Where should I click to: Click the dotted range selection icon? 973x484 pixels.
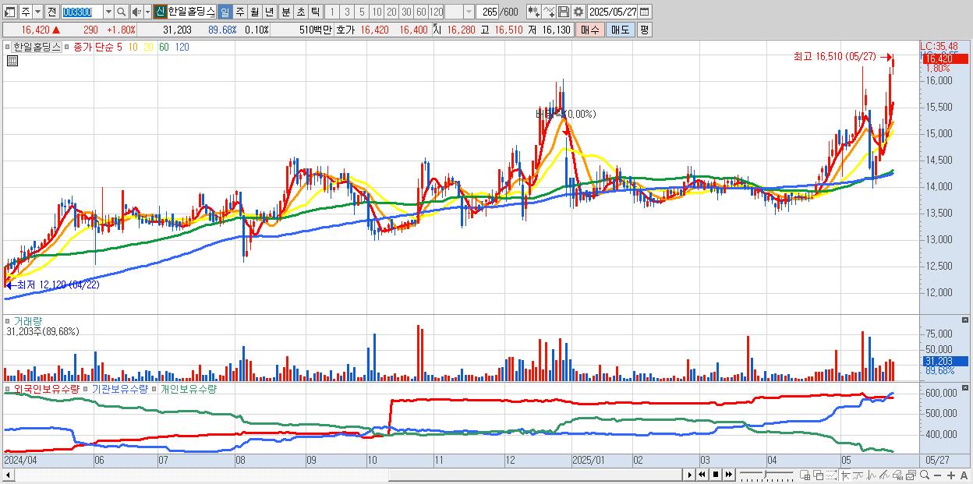[x=831, y=475]
